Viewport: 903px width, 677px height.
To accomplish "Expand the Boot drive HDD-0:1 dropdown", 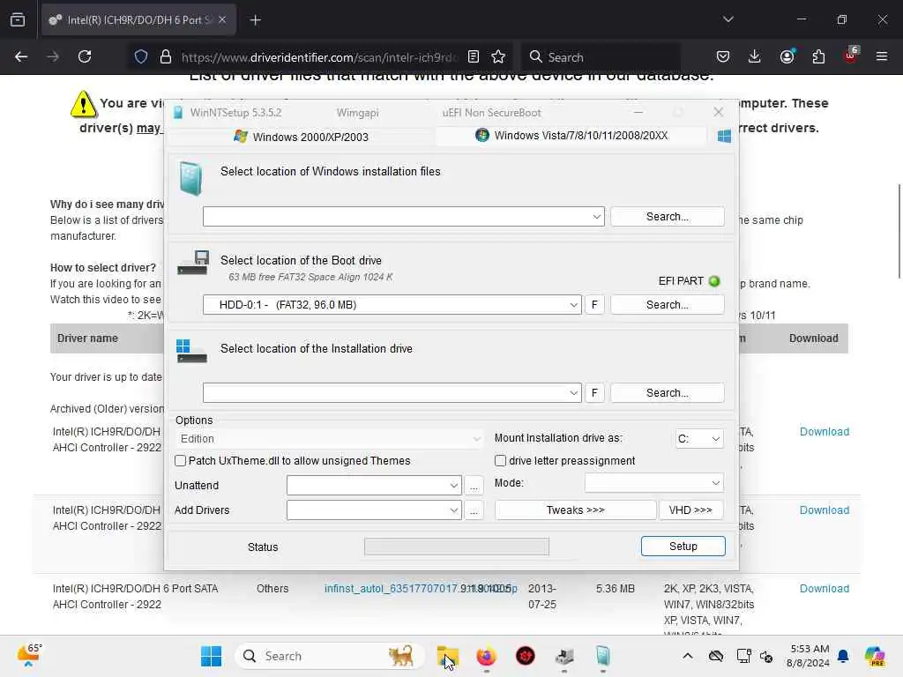I will click(573, 304).
